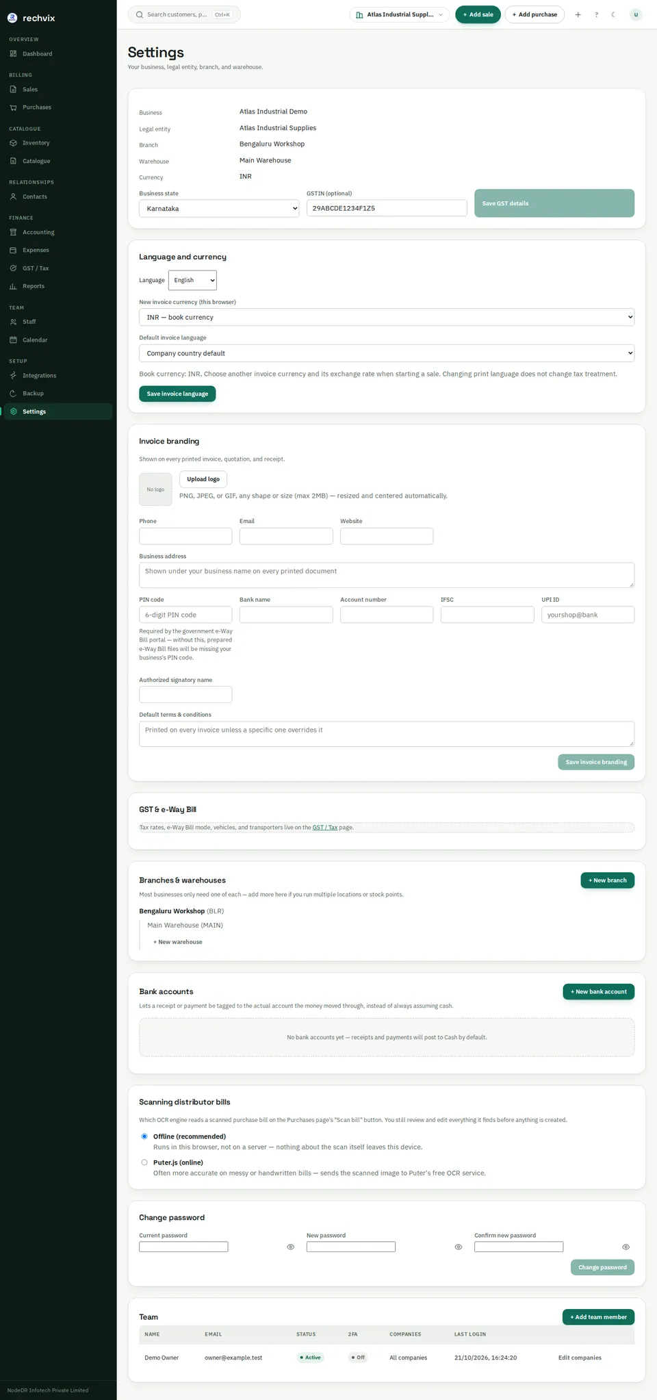The height and width of the screenshot is (1400, 657).
Task: Click Save GST details button
Action: [x=554, y=203]
